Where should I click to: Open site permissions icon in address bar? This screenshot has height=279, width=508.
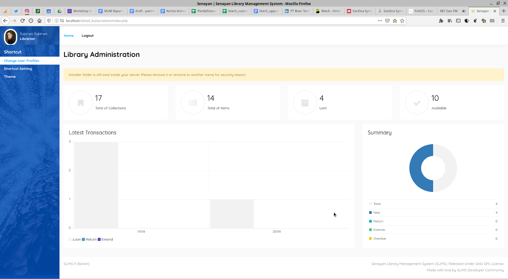pos(62,21)
